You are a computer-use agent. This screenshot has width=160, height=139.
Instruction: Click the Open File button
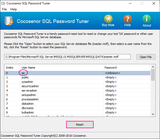146,57
